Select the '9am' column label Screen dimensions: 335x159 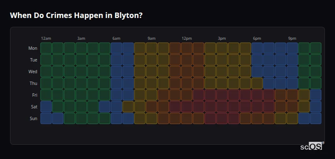[152, 38]
